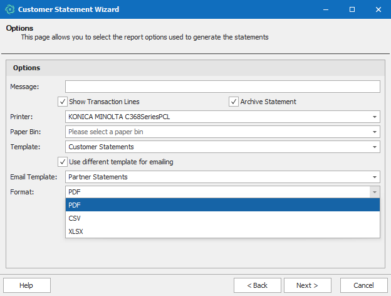Image resolution: width=391 pixels, height=296 pixels.
Task: Uncheck the Archive Statement checkbox
Action: click(234, 102)
